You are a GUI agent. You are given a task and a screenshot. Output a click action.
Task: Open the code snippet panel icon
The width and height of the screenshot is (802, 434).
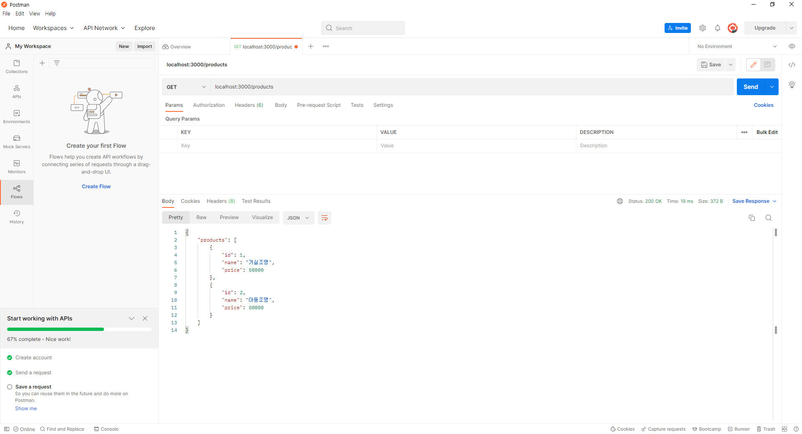pyautogui.click(x=792, y=65)
